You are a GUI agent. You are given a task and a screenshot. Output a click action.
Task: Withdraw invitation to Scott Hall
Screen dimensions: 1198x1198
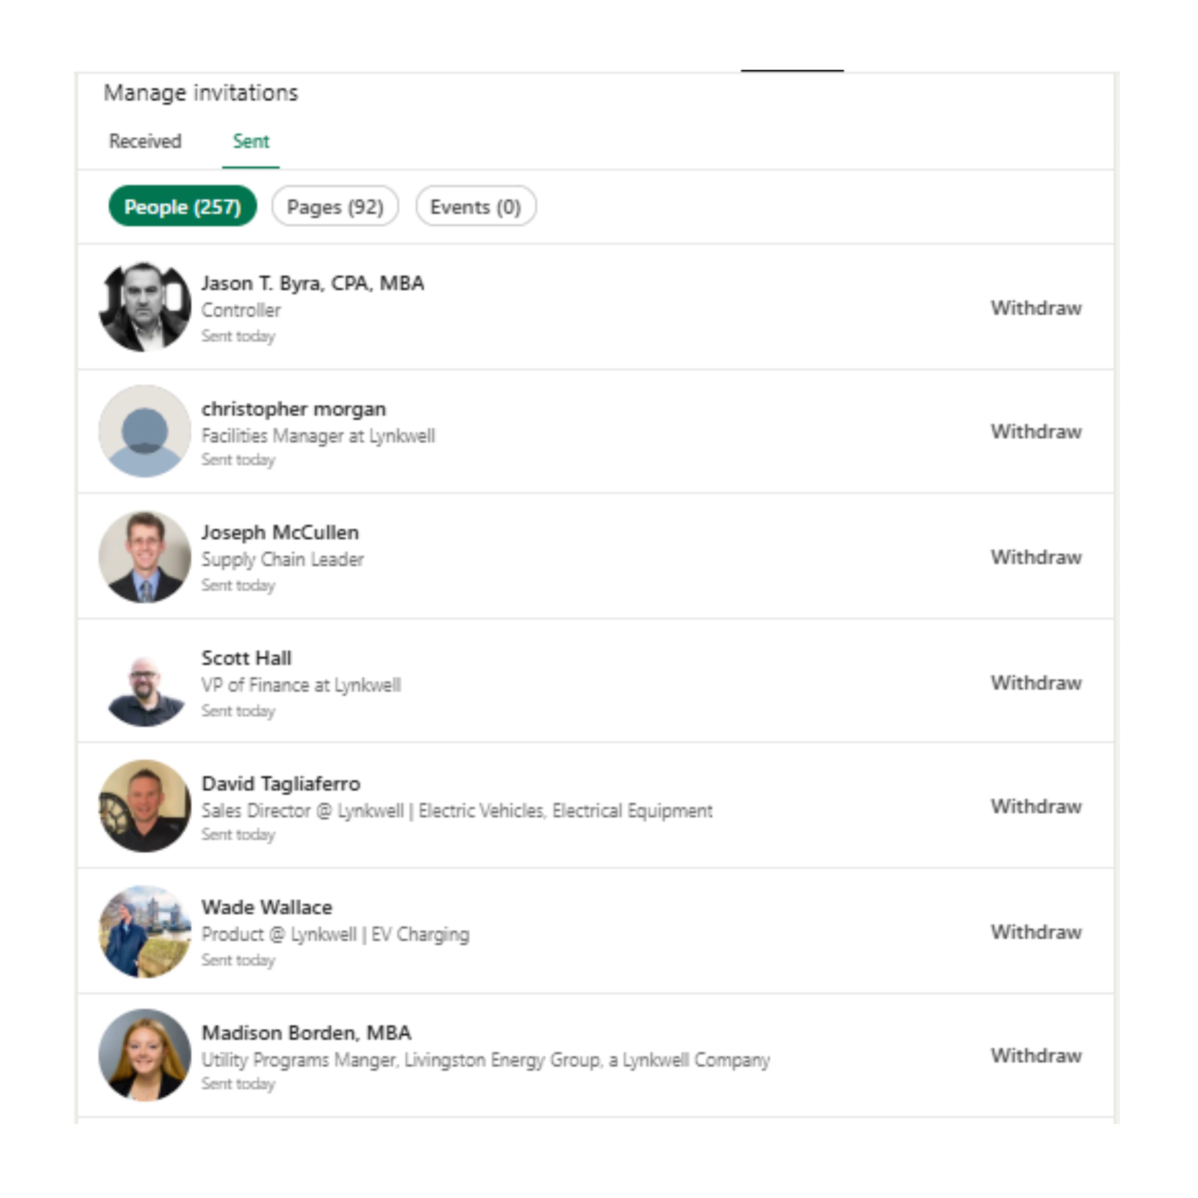pos(1036,683)
